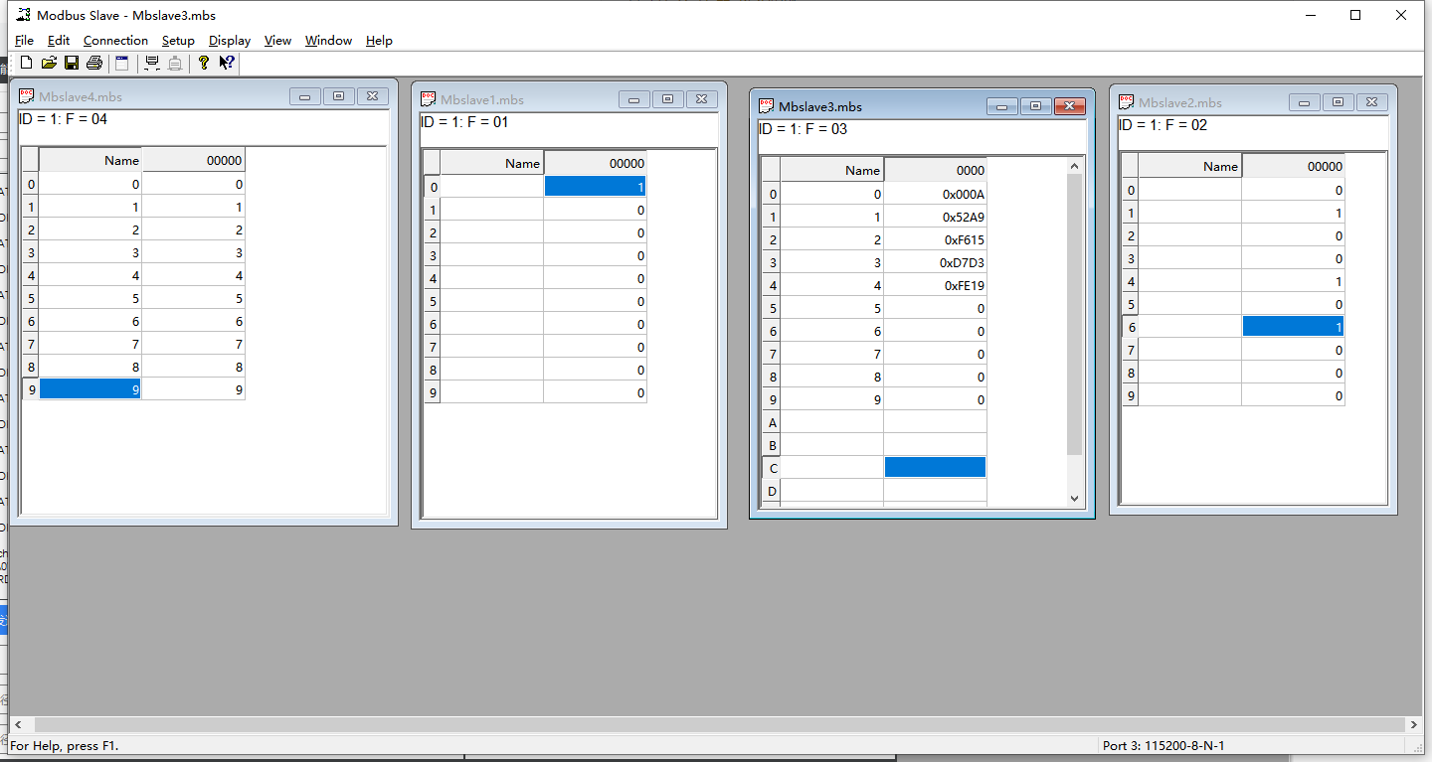Maximize the Mbslave1.mbs child window
Image resolution: width=1432 pixels, height=762 pixels.
(x=667, y=99)
